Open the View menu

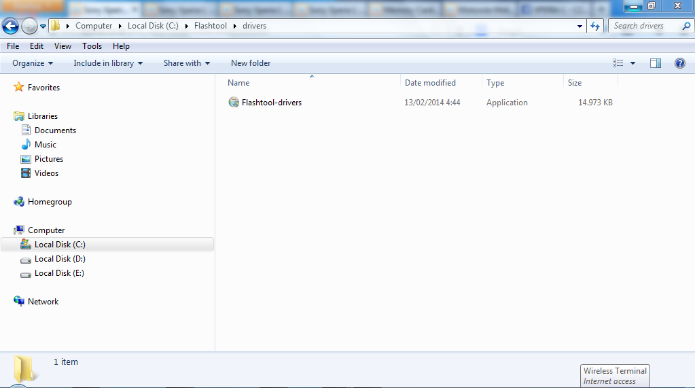63,46
